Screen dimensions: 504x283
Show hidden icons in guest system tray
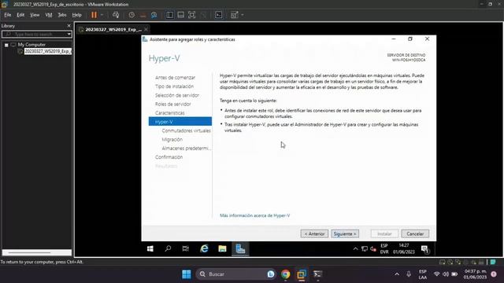(x=355, y=248)
